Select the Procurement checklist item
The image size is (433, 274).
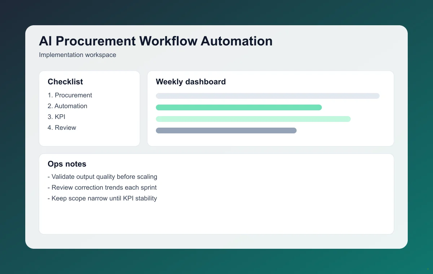click(x=70, y=95)
